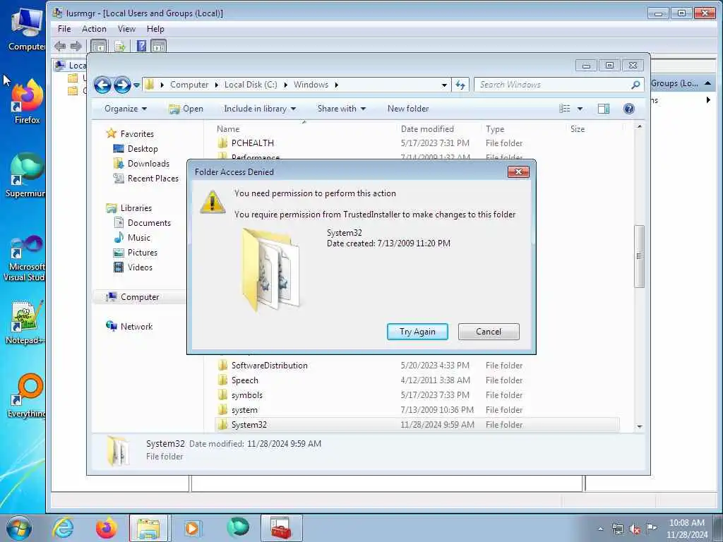Close the Folder Access Denied dialog
The image size is (723, 542).
pos(518,172)
